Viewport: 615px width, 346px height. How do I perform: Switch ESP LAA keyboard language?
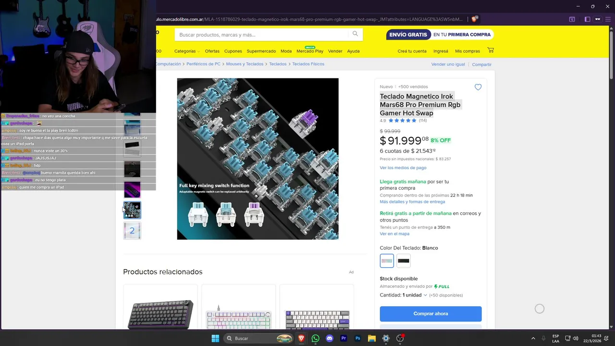555,338
